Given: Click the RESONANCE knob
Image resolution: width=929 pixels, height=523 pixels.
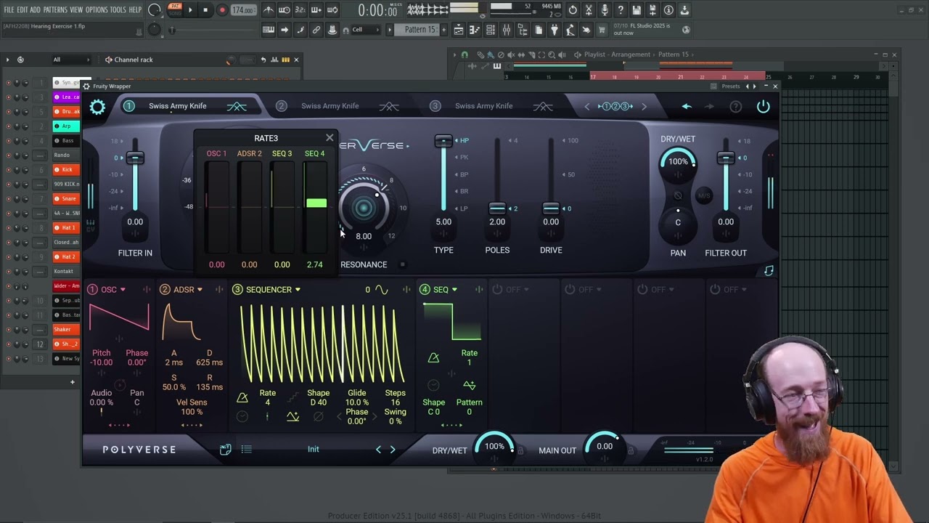Looking at the screenshot, I should pyautogui.click(x=364, y=208).
